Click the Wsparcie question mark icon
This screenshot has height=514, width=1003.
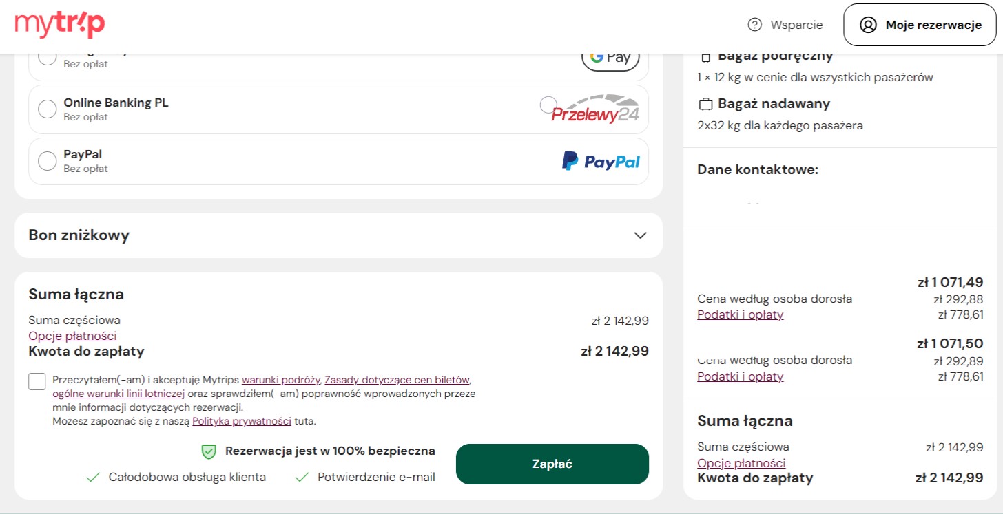point(755,25)
